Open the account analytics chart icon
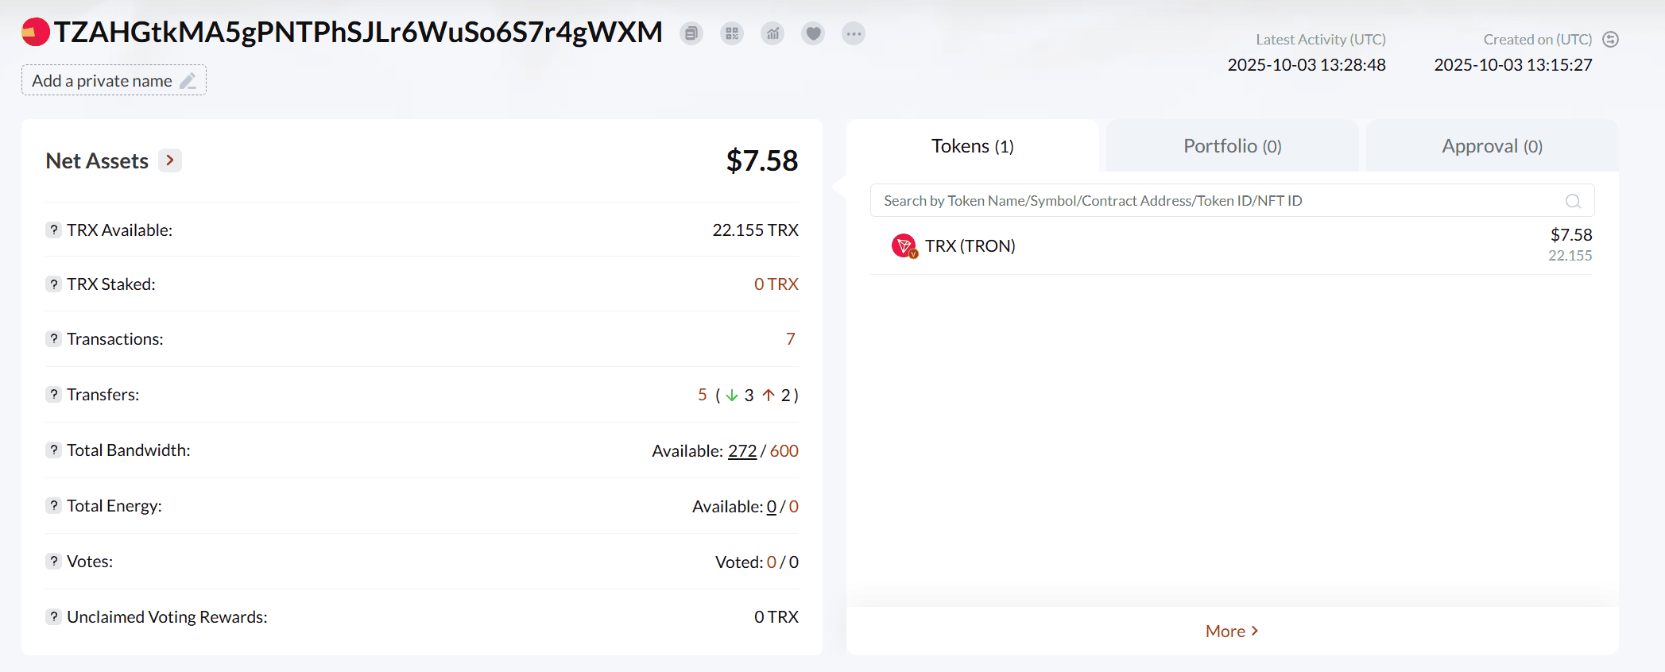Screen dimensions: 1665x672 772,33
